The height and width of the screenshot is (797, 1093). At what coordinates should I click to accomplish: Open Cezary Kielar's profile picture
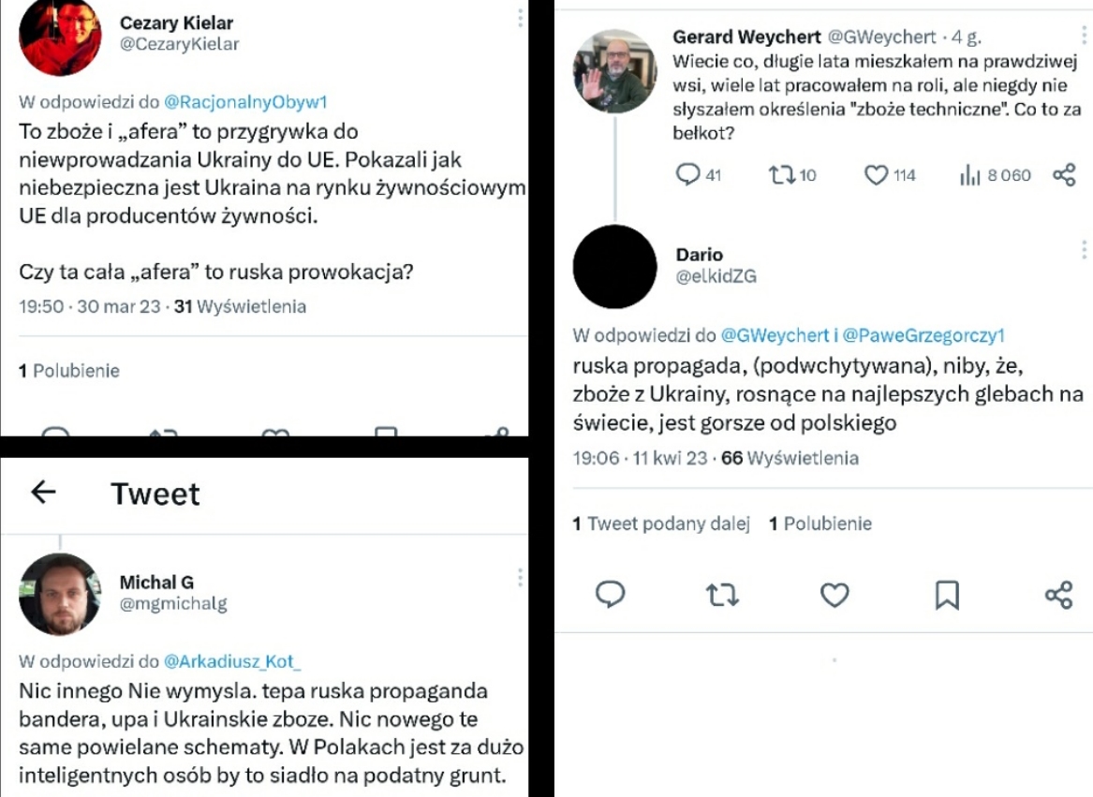[60, 37]
